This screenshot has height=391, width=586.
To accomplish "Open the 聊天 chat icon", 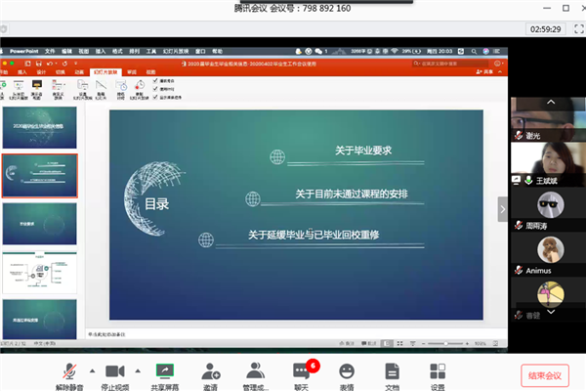I will (301, 371).
